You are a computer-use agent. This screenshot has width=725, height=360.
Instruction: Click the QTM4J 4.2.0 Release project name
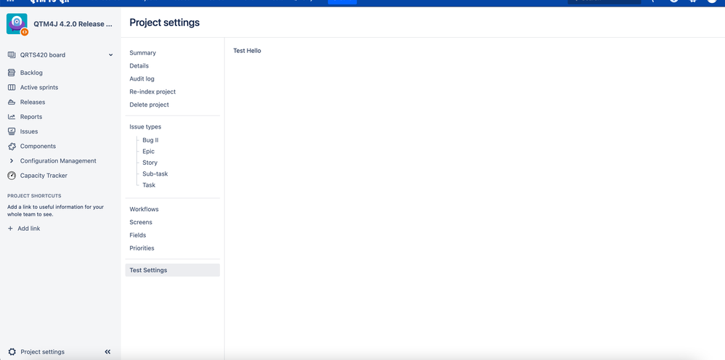coord(73,24)
